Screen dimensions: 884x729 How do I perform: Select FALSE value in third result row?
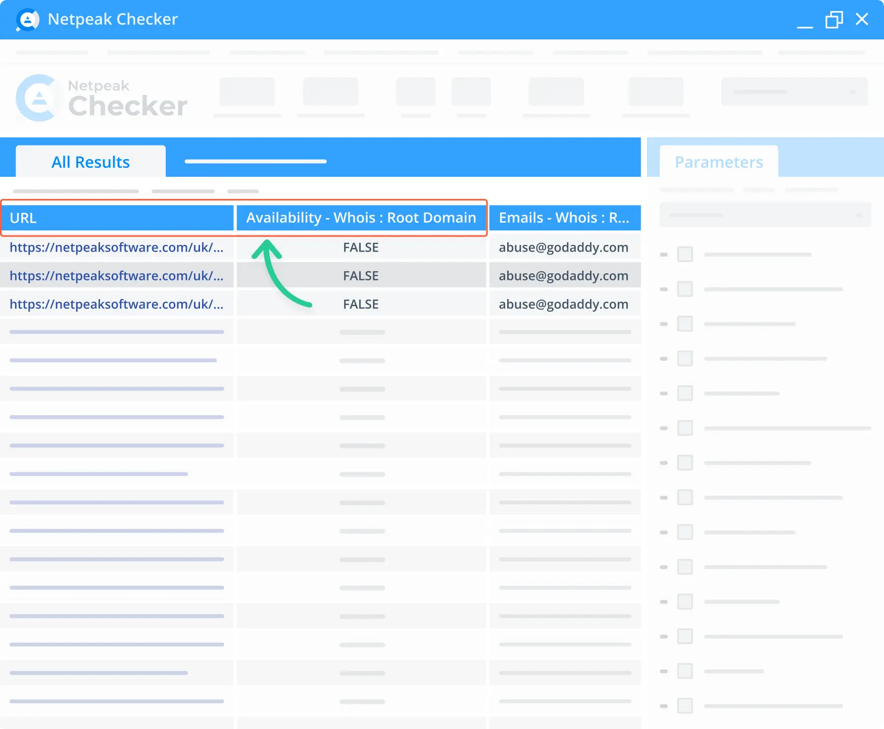[361, 304]
